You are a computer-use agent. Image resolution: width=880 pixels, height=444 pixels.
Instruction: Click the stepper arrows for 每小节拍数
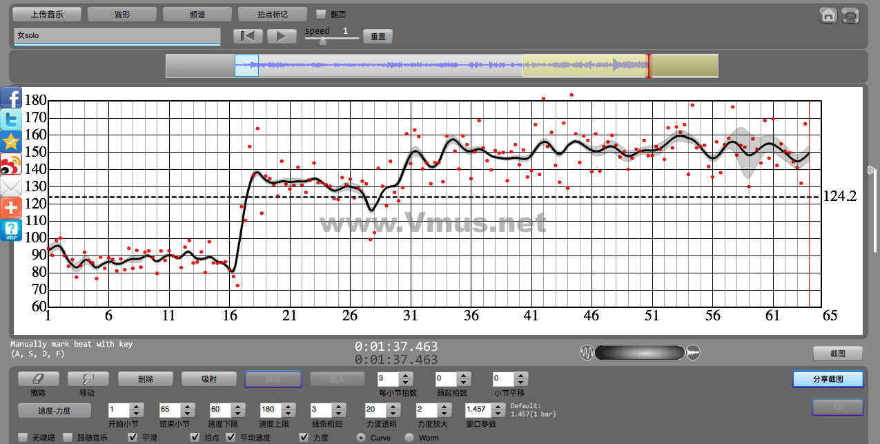pyautogui.click(x=406, y=379)
